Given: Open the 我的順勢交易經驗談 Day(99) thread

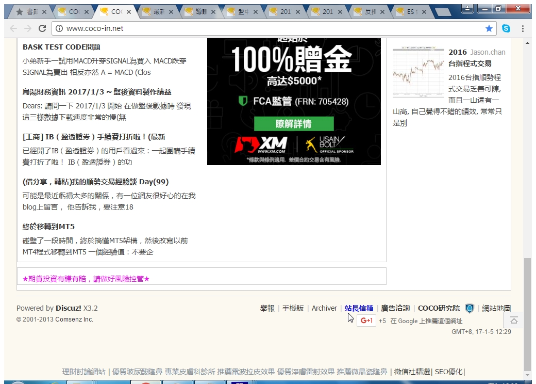Looking at the screenshot, I should coord(96,182).
